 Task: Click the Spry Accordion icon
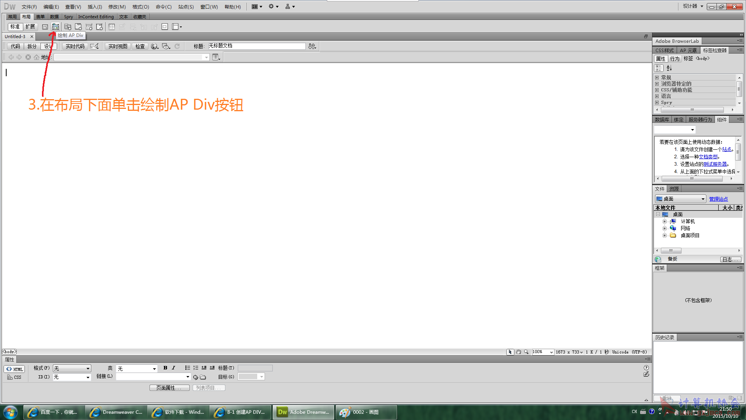tap(89, 27)
